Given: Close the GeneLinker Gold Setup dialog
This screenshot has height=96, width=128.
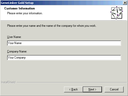Looking at the screenshot, I should click(x=125, y=3).
